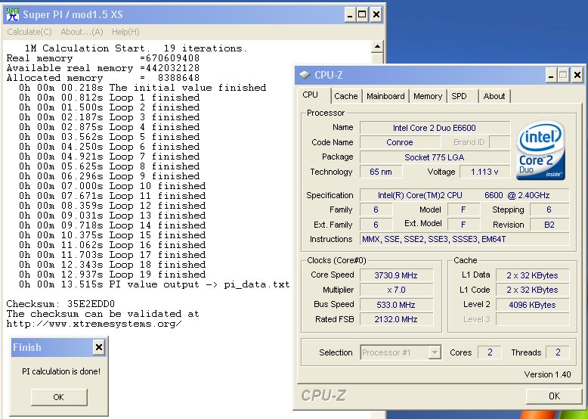Click the OK button in CPU-Z
This screenshot has height=419, width=588.
554,396
